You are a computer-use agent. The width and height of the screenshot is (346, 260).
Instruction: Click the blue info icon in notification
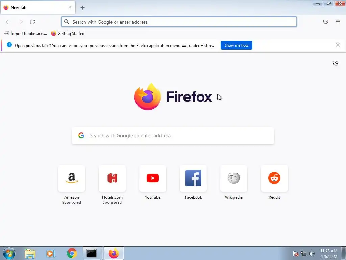[9, 45]
